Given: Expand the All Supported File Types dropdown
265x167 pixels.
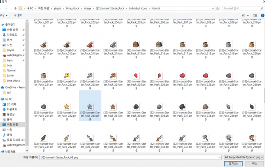Looking at the screenshot, I should 243,157.
